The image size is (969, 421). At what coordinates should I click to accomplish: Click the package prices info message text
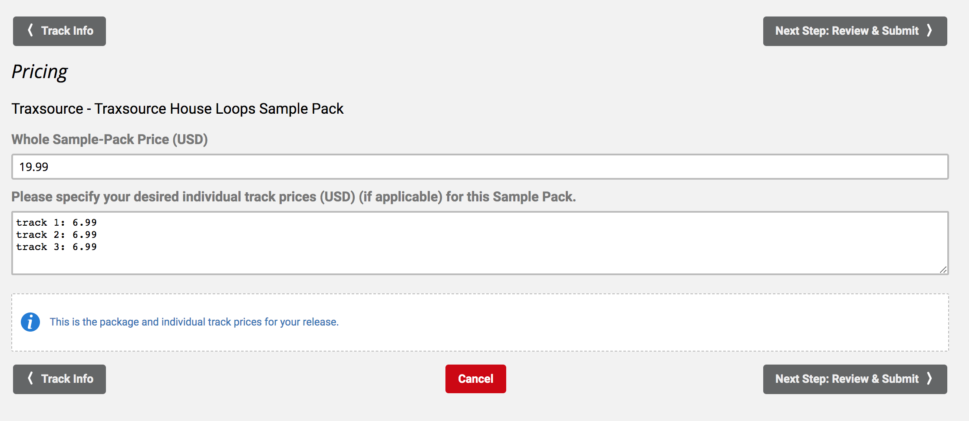coord(194,322)
